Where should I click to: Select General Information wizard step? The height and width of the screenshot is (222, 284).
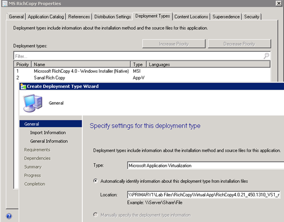[x=49, y=141]
